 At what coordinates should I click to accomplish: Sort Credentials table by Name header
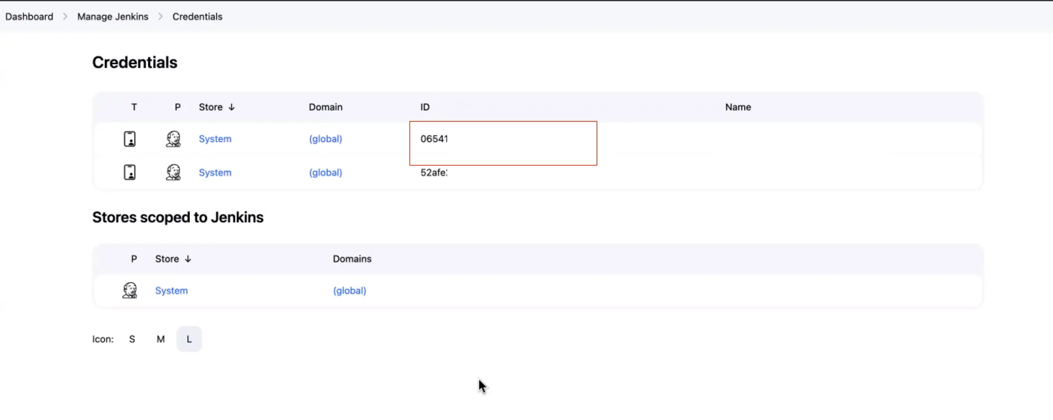click(x=738, y=107)
